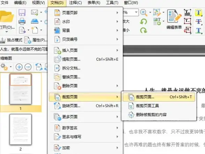The height and width of the screenshot is (154, 205).
Task: Open the 窗口(W) menu
Action: [x=131, y=2]
